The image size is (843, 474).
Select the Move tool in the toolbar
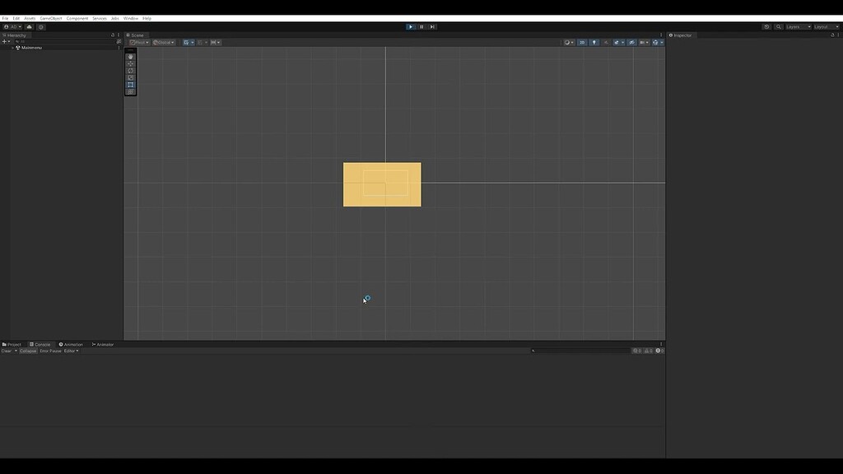tap(130, 63)
